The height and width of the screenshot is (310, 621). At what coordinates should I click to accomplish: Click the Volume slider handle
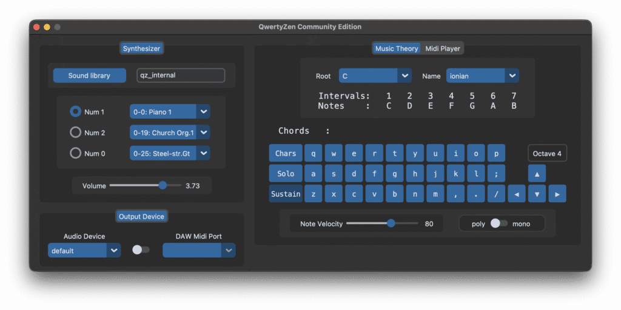coord(163,185)
